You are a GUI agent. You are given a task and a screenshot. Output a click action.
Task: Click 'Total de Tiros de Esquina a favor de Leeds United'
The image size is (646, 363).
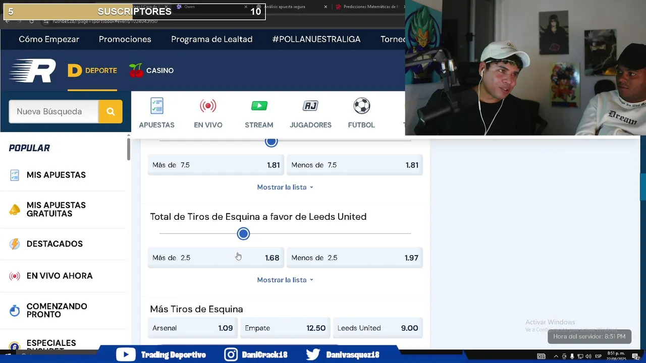(x=258, y=217)
